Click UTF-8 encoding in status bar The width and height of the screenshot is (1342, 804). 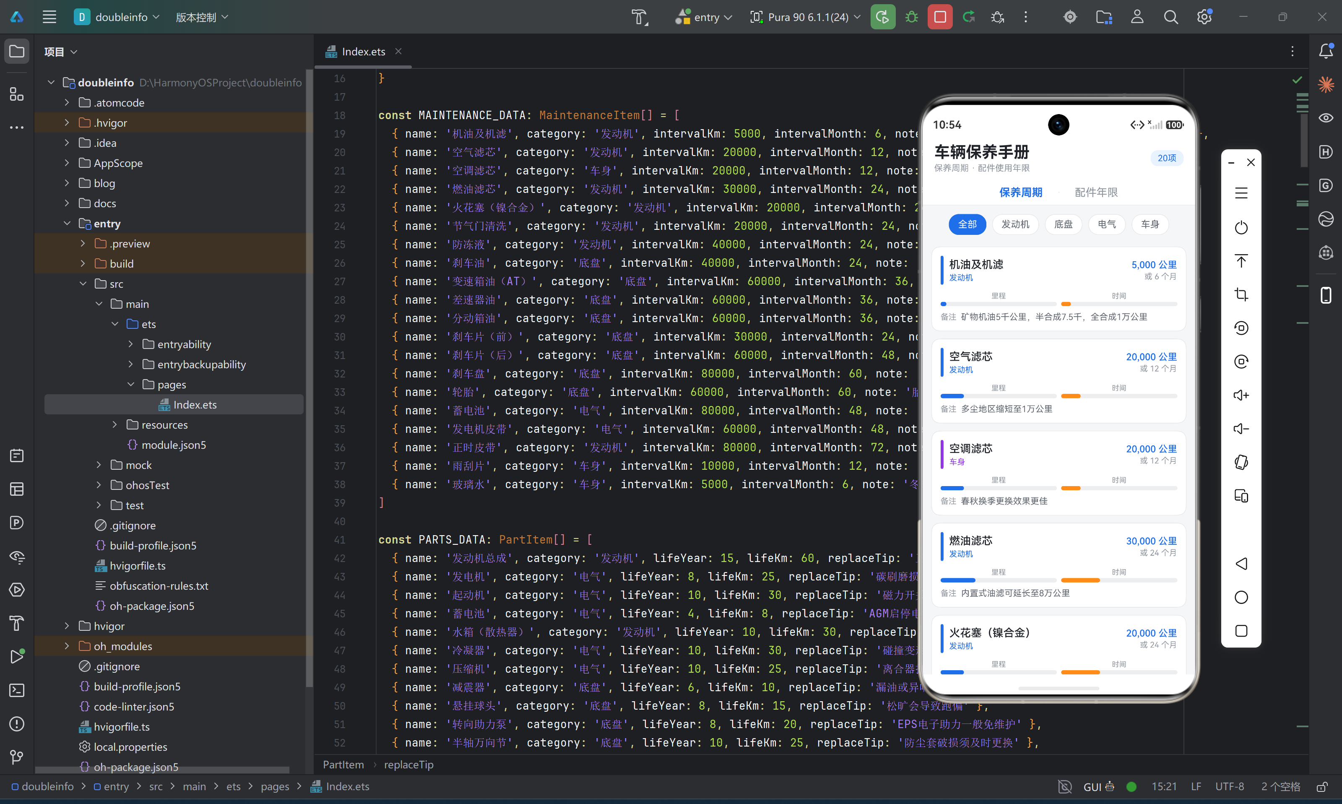click(x=1229, y=787)
